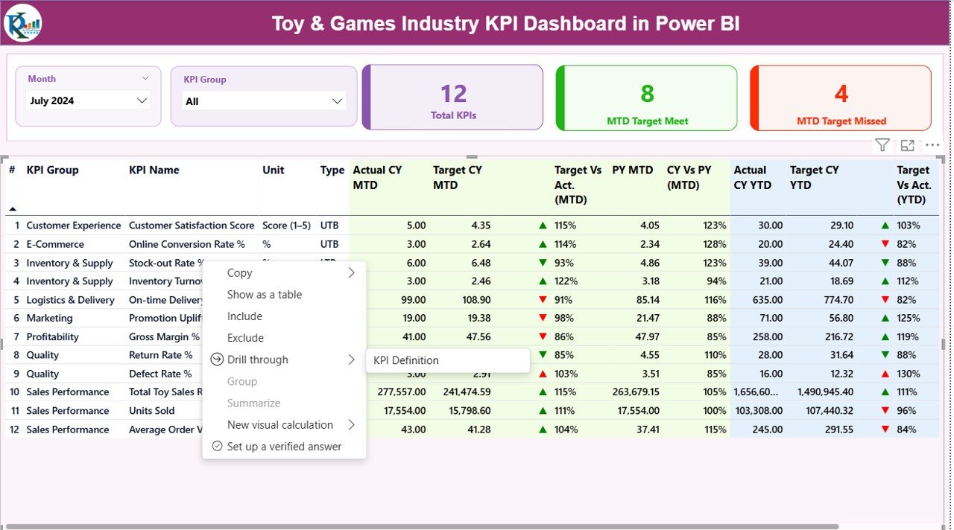The image size is (954, 530).
Task: Click the Total KPIs summary card
Action: tap(452, 98)
